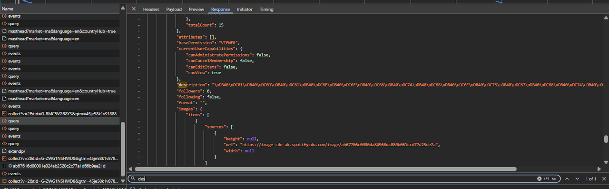The image size is (609, 189).
Task: Click the response vertical scrollbar thumb
Action: click(606, 139)
